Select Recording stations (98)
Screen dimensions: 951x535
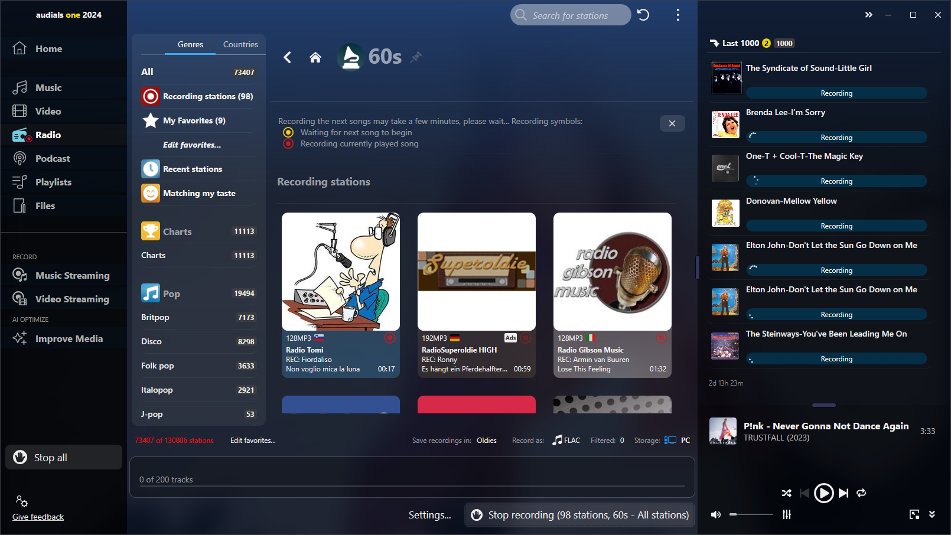click(198, 96)
